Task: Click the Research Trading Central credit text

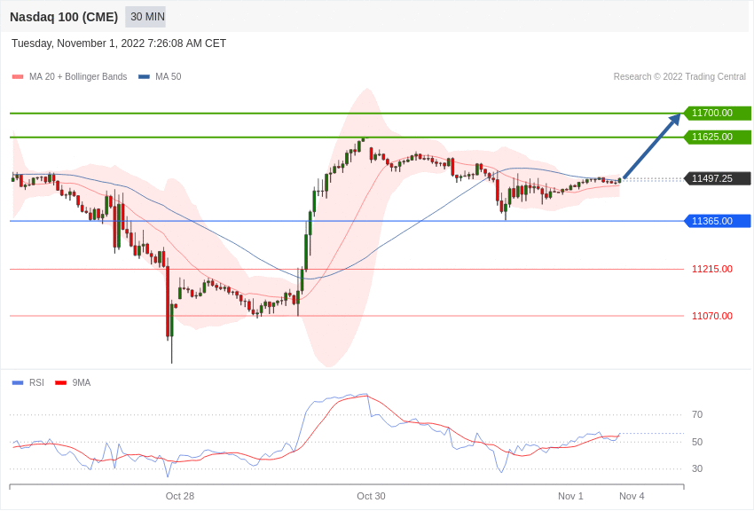Action: click(x=679, y=76)
